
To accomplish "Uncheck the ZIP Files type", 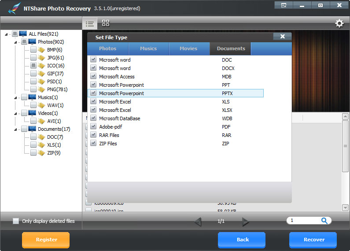I will (93, 143).
